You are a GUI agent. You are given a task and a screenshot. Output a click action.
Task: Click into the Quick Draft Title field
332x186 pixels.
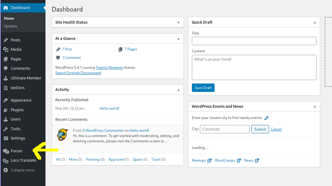click(254, 41)
